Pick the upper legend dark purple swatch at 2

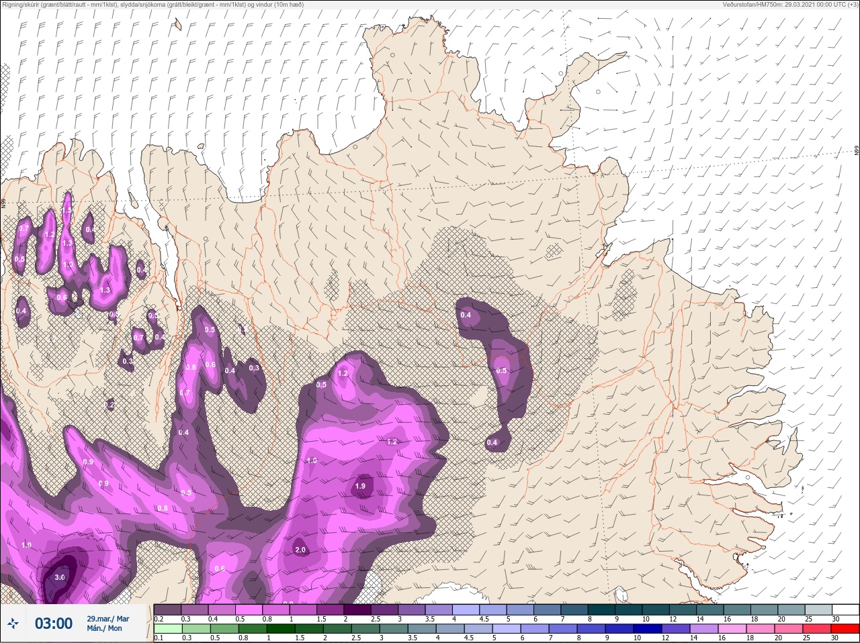pos(357,609)
